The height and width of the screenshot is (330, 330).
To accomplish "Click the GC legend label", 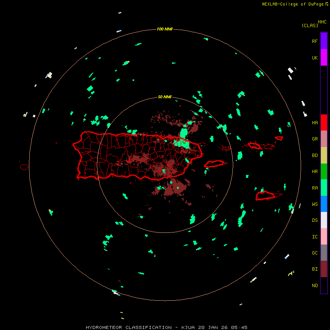I will pyautogui.click(x=315, y=253).
